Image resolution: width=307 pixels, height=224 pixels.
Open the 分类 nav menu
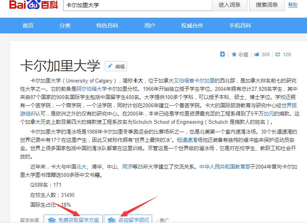[x=65, y=26]
